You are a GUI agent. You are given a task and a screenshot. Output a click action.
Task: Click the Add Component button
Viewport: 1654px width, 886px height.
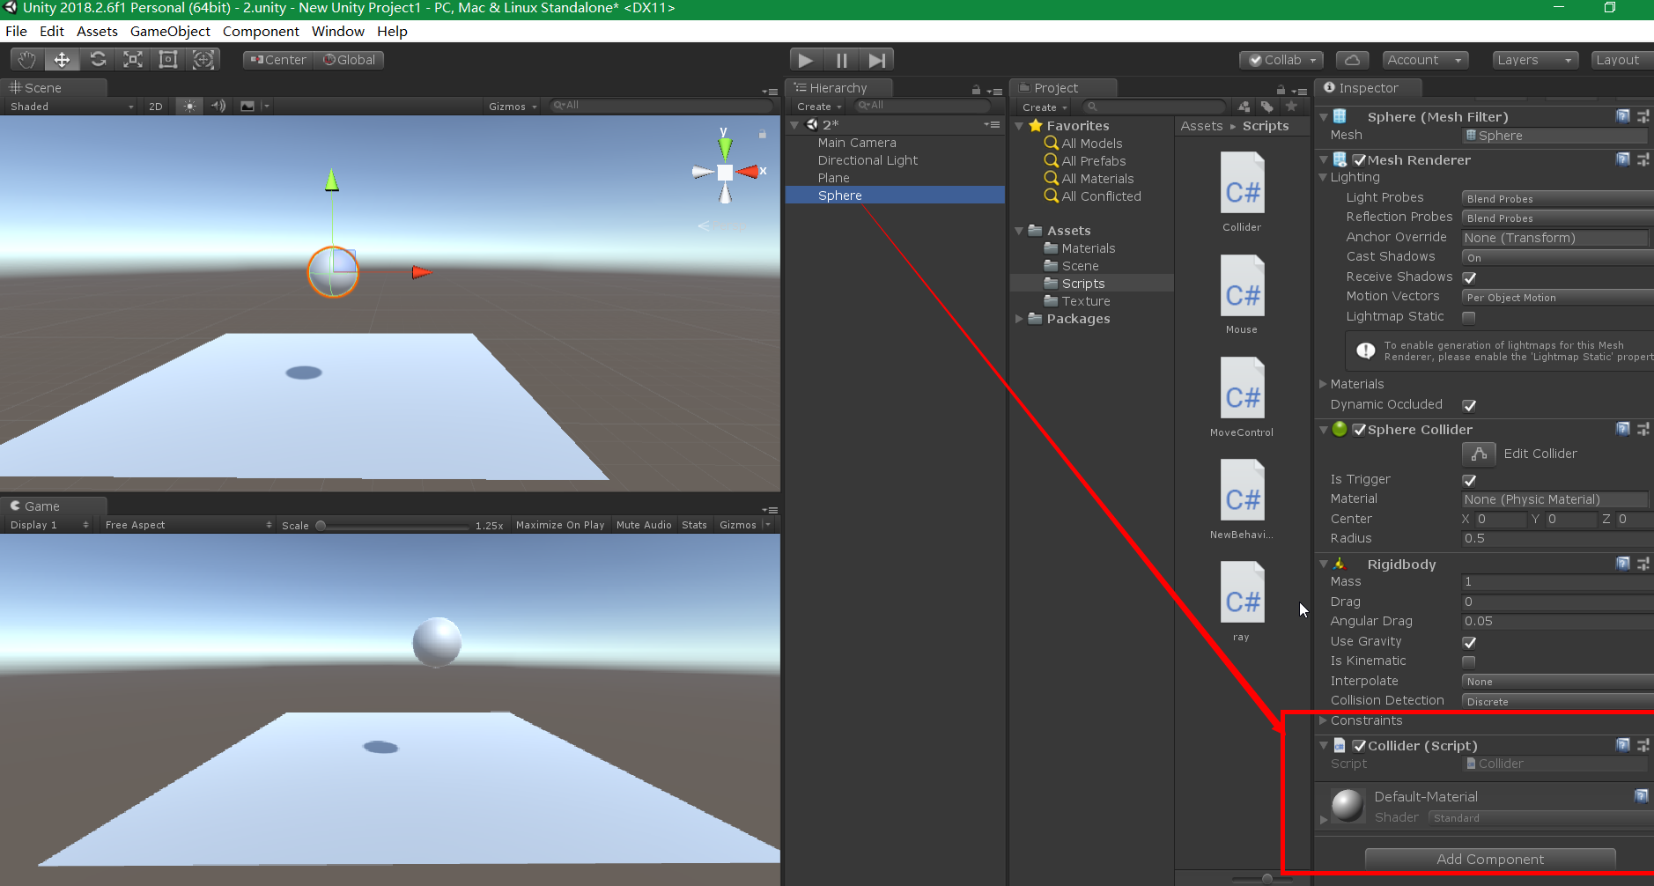[1489, 859]
